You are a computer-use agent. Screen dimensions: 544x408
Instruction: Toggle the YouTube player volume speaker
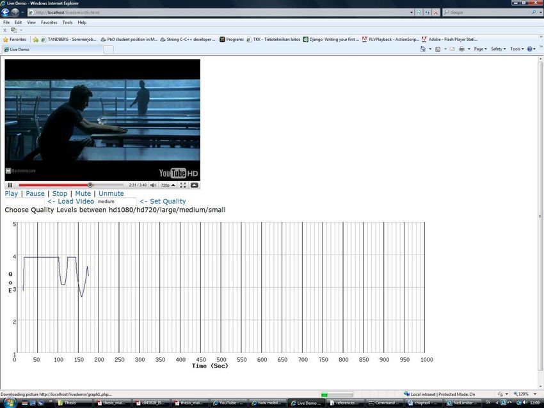point(153,185)
